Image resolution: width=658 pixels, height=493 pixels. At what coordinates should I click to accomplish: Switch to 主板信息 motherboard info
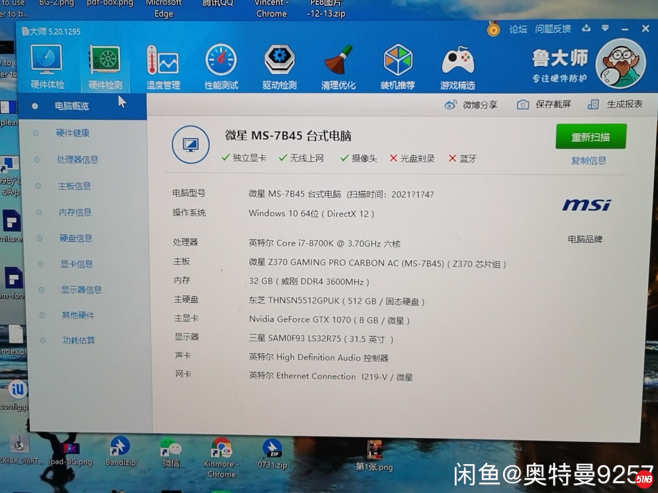point(74,186)
